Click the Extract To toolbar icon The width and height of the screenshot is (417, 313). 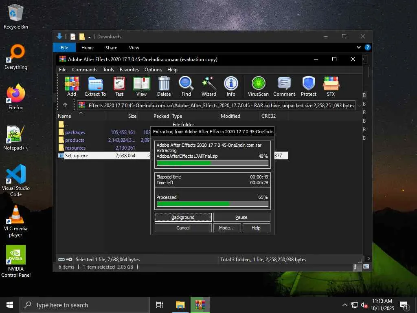point(95,86)
